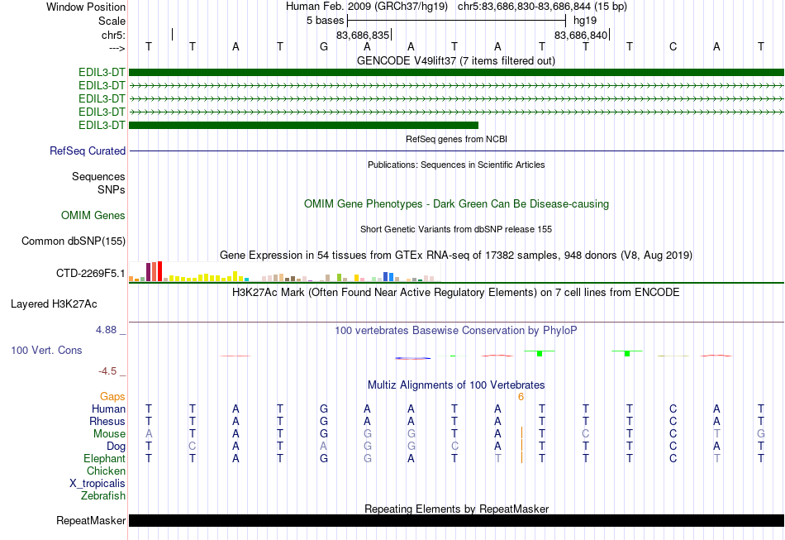Click the Window Position track label
785x540 pixels.
pyautogui.click(x=86, y=7)
